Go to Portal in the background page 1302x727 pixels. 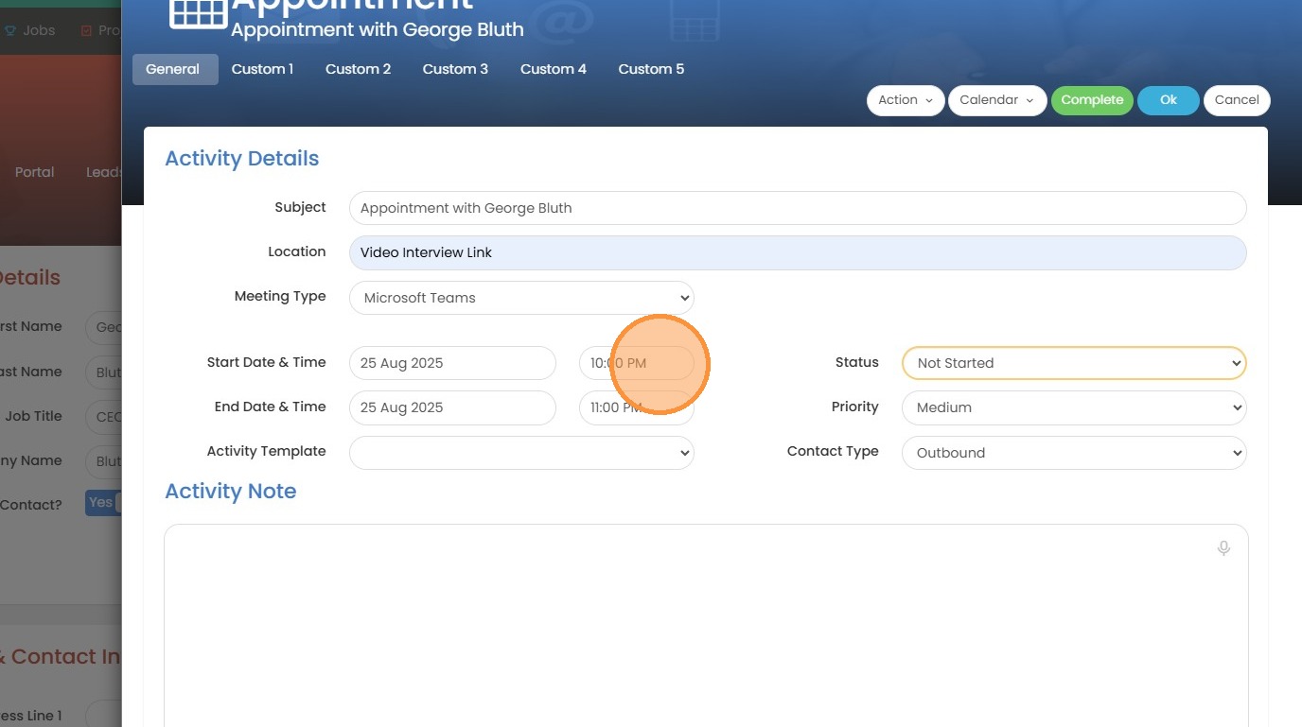tap(35, 172)
